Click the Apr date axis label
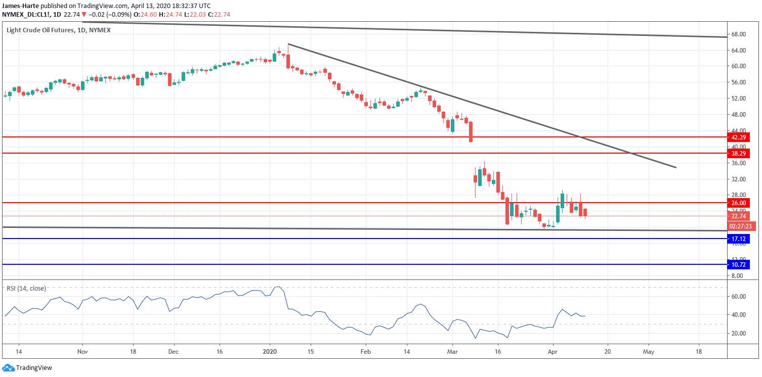The image size is (762, 377). click(553, 351)
